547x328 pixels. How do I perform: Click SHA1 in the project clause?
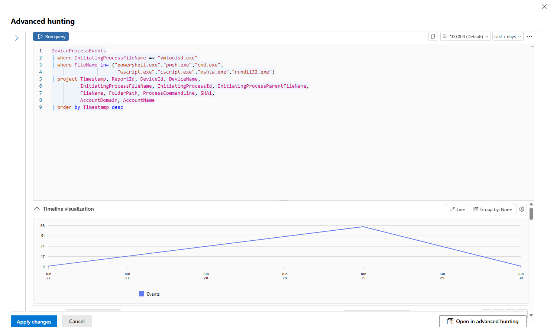pyautogui.click(x=206, y=93)
